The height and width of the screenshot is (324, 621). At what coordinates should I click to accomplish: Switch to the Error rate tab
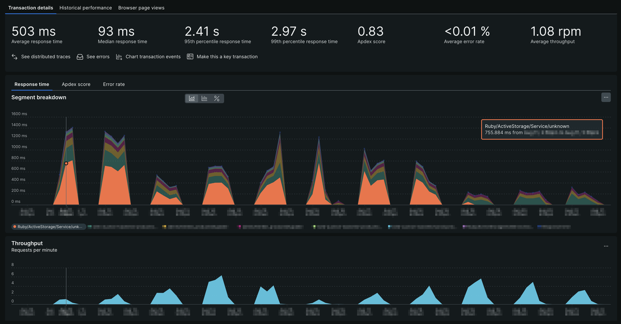pos(114,84)
